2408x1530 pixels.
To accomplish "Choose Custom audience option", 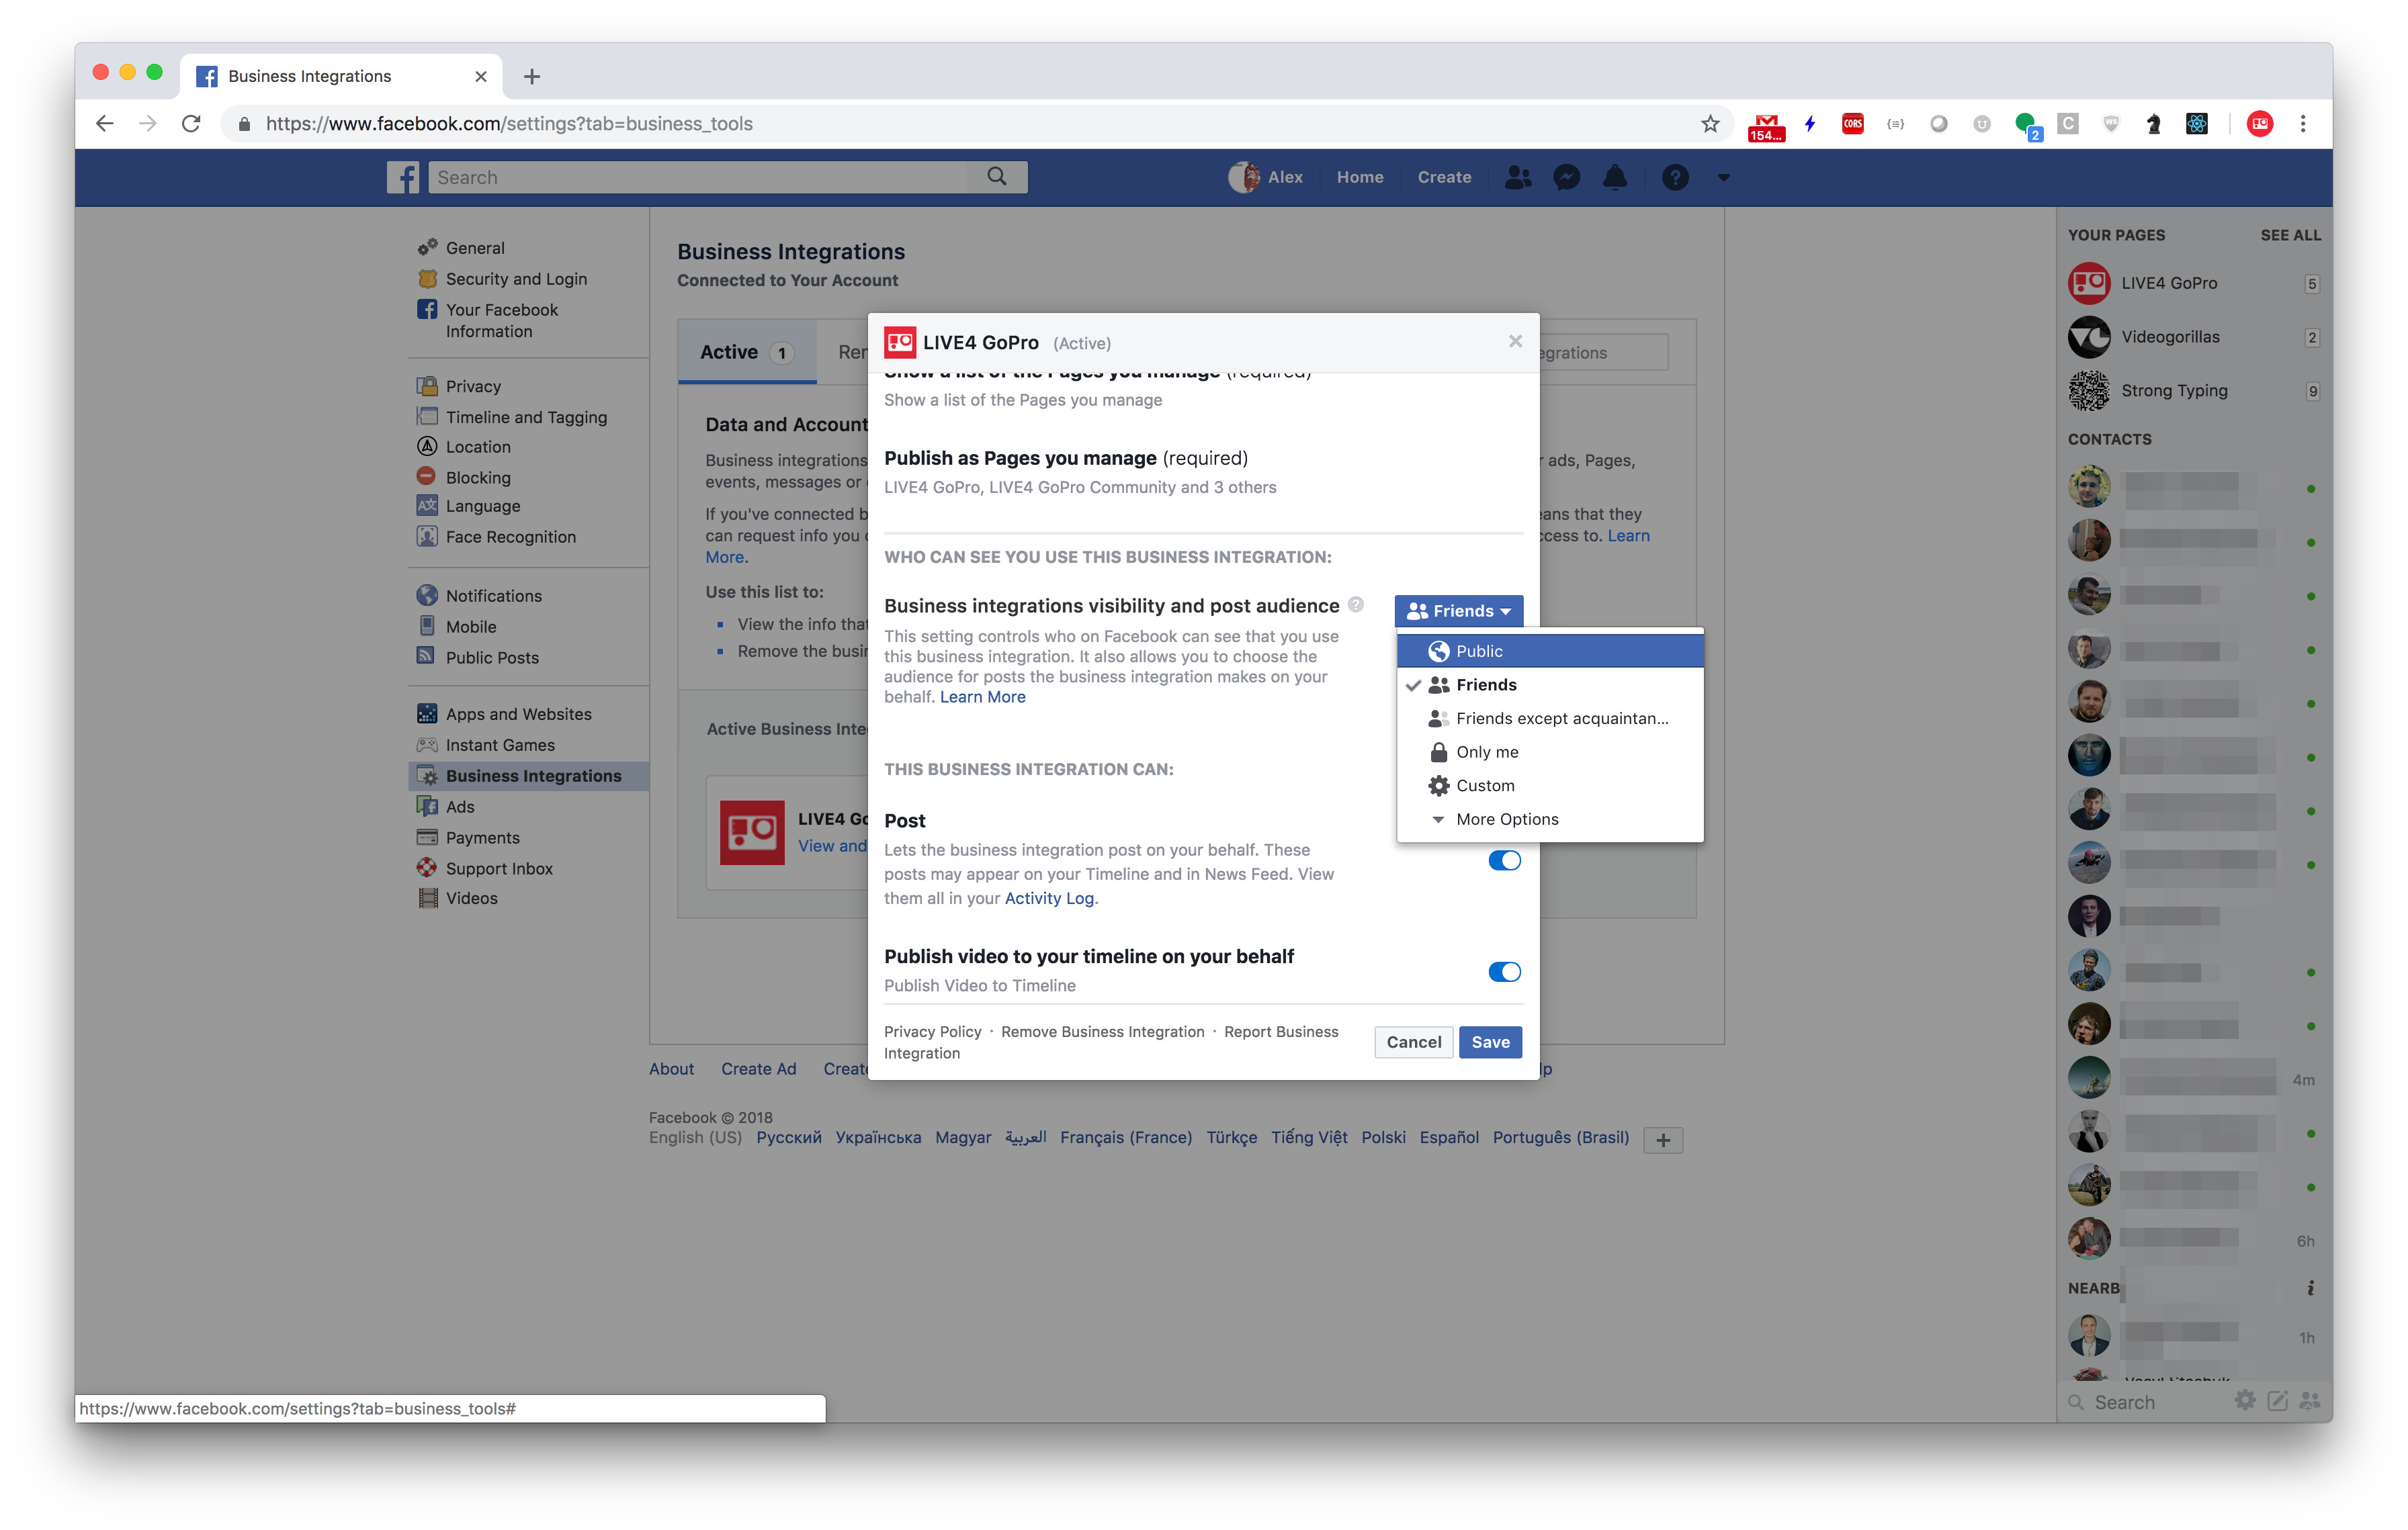I will [1550, 786].
